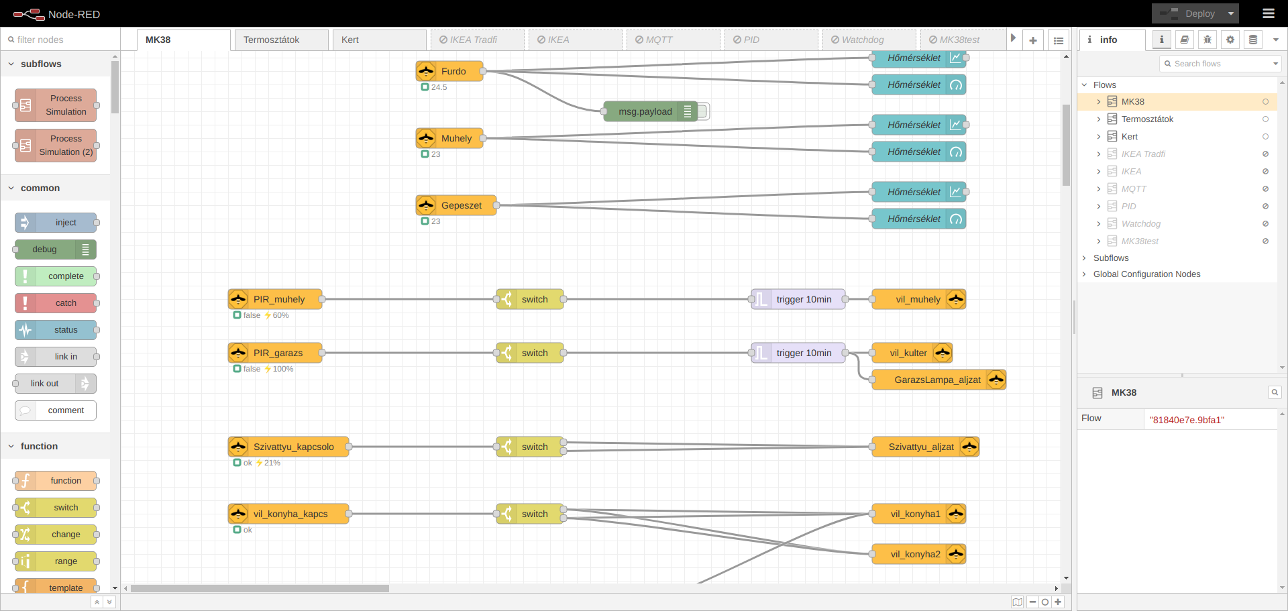Viewport: 1288px width, 613px height.
Task: Expand all palette categories
Action: point(110,602)
